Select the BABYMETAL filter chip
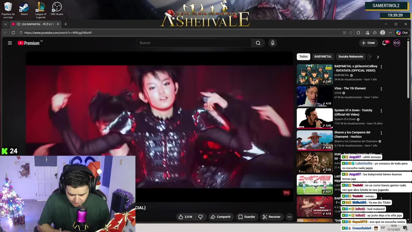The height and width of the screenshot is (232, 412). (323, 57)
